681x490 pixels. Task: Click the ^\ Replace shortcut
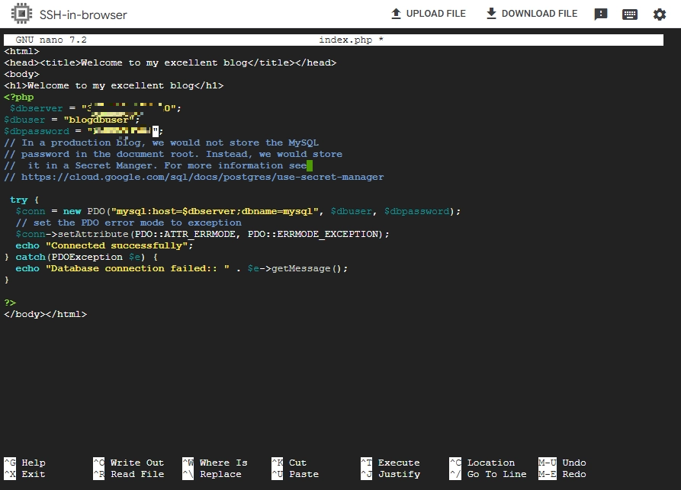click(212, 474)
